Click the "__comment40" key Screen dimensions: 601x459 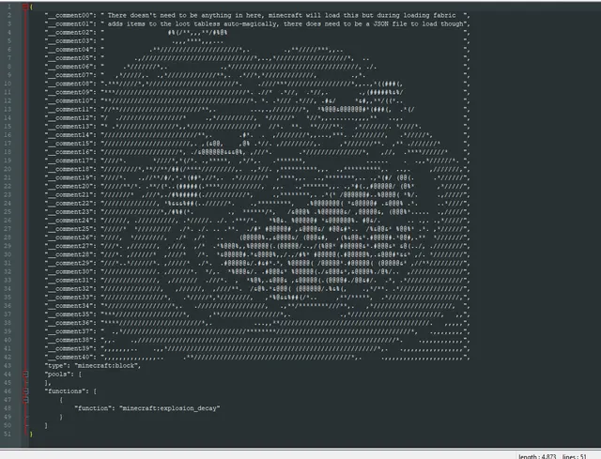(69, 357)
